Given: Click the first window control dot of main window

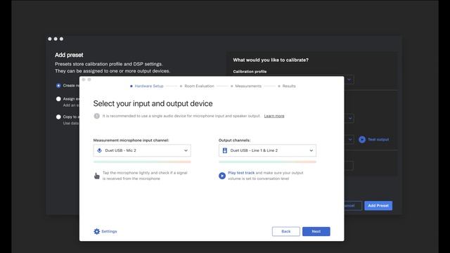Looking at the screenshot, I should click(50, 39).
